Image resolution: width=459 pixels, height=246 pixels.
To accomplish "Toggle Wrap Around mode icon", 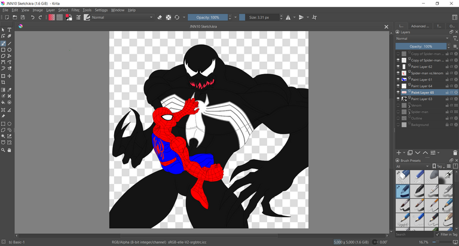I will [x=314, y=17].
